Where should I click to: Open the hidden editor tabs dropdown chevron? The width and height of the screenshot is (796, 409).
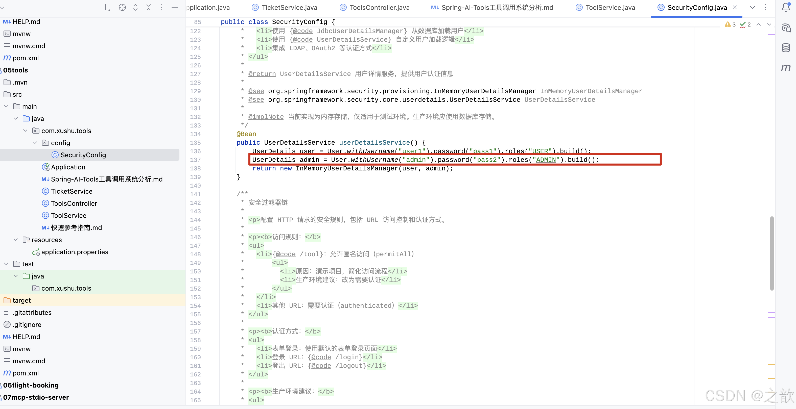[x=753, y=7]
